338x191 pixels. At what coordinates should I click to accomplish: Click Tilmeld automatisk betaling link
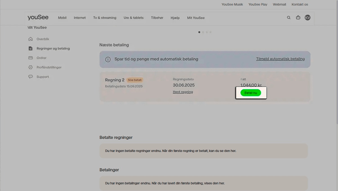(280, 59)
